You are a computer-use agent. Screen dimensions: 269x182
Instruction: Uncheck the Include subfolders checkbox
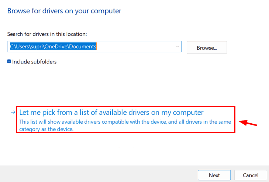coord(9,62)
